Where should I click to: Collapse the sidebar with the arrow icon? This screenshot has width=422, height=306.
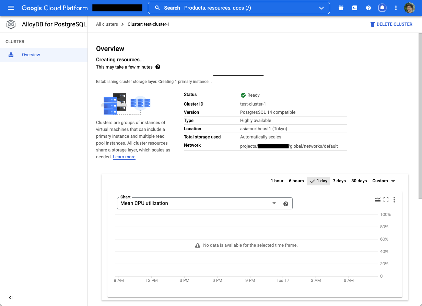[x=11, y=298]
